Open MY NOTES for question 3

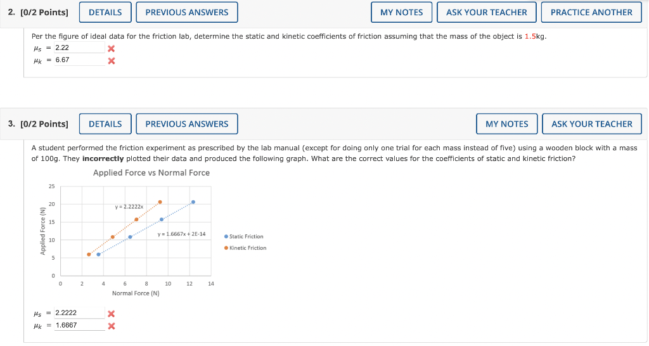point(506,124)
